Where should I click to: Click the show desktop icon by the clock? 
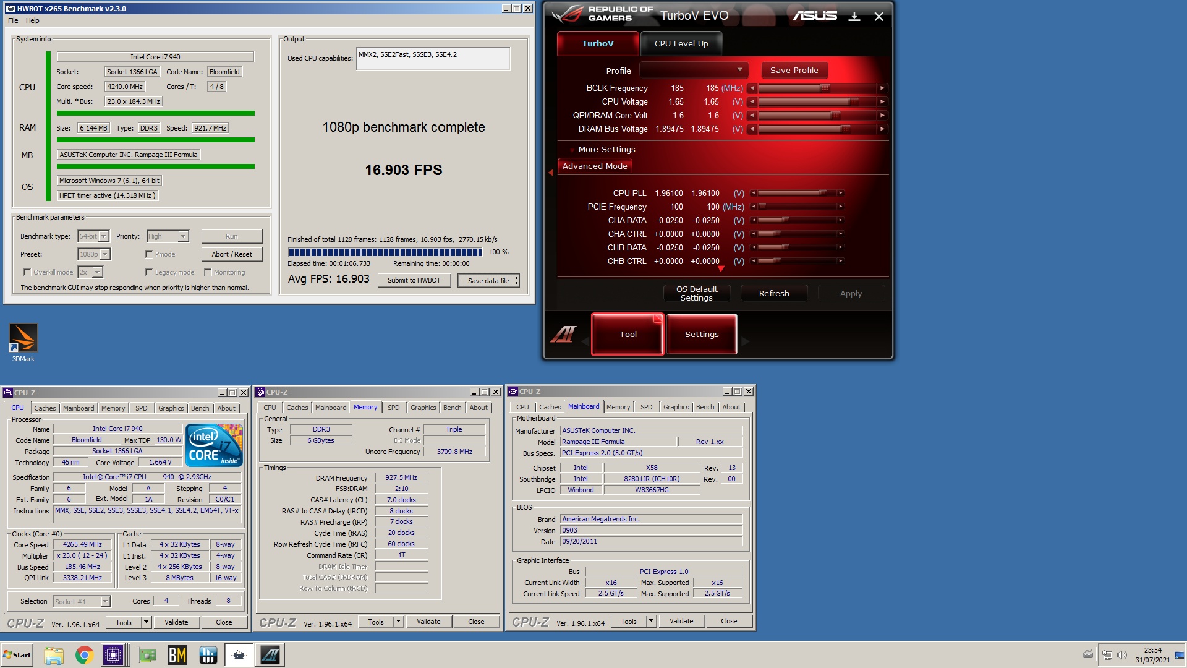[1180, 655]
